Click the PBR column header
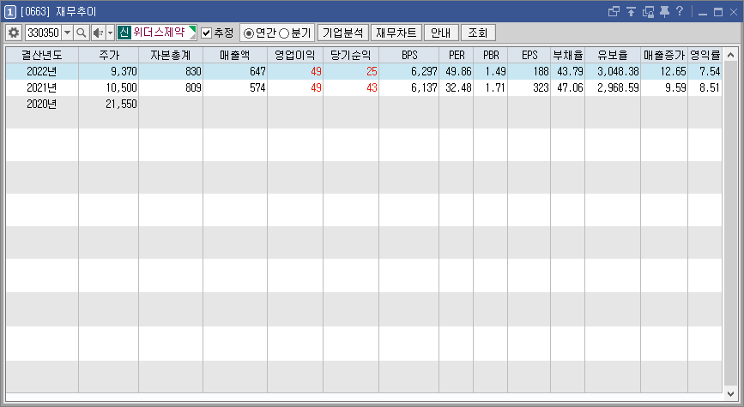 [491, 55]
